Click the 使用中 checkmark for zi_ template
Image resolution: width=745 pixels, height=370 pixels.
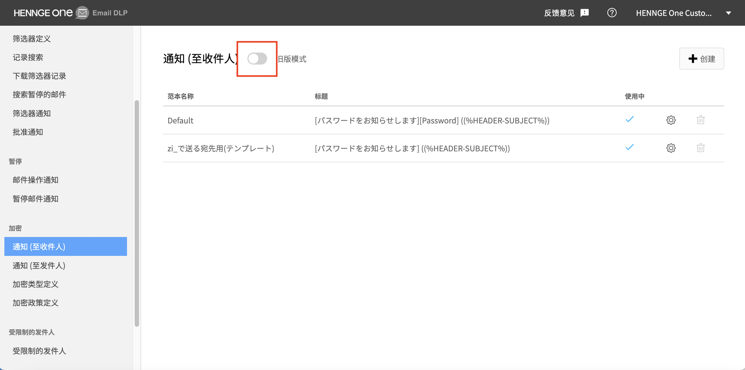630,147
